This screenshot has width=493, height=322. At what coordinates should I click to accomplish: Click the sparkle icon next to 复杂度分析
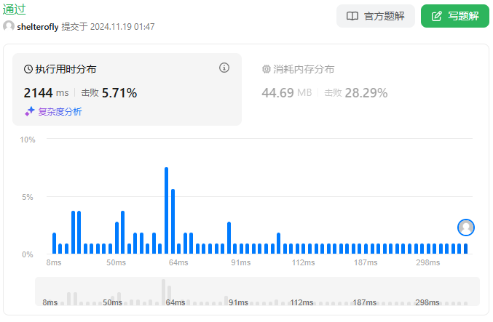pyautogui.click(x=30, y=111)
